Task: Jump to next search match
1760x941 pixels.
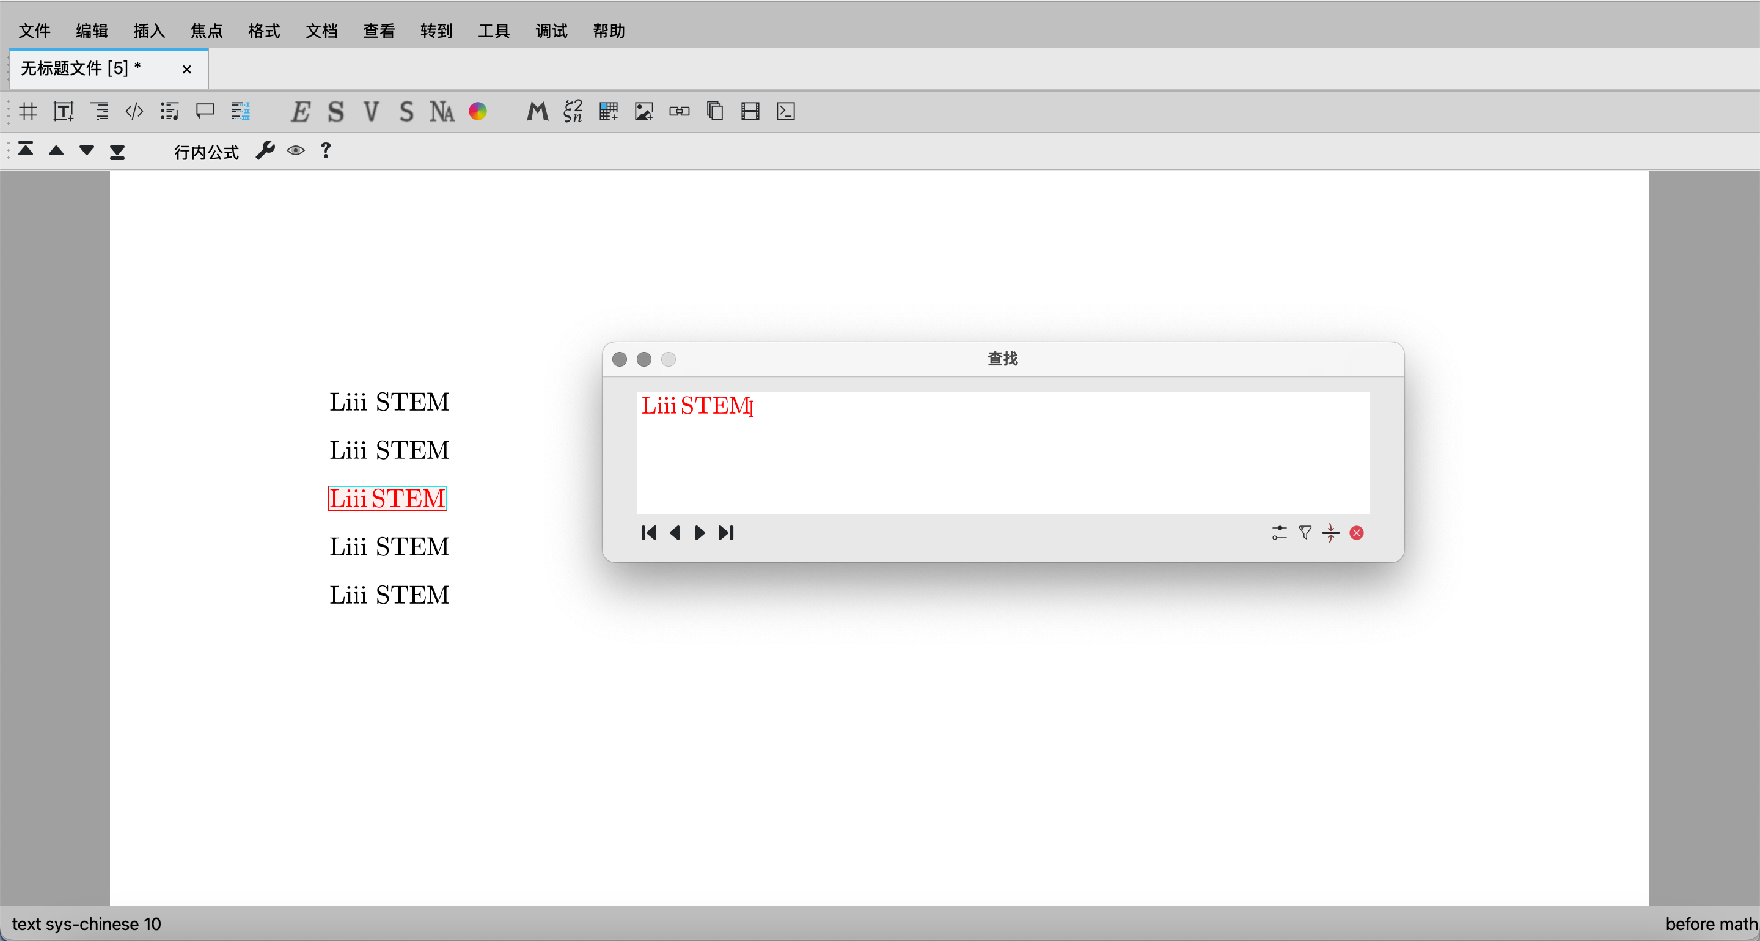Action: point(700,533)
